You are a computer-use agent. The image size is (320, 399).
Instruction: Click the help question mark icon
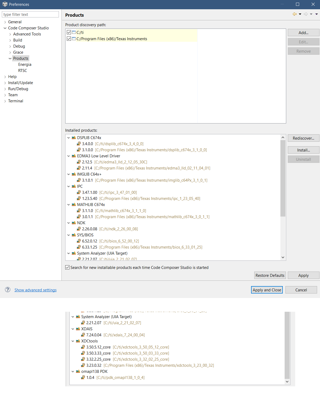click(8, 290)
